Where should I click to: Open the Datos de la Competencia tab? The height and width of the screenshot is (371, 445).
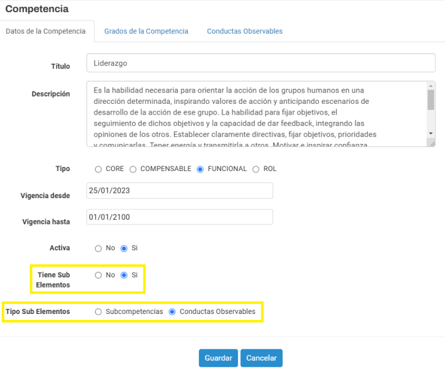click(x=46, y=31)
